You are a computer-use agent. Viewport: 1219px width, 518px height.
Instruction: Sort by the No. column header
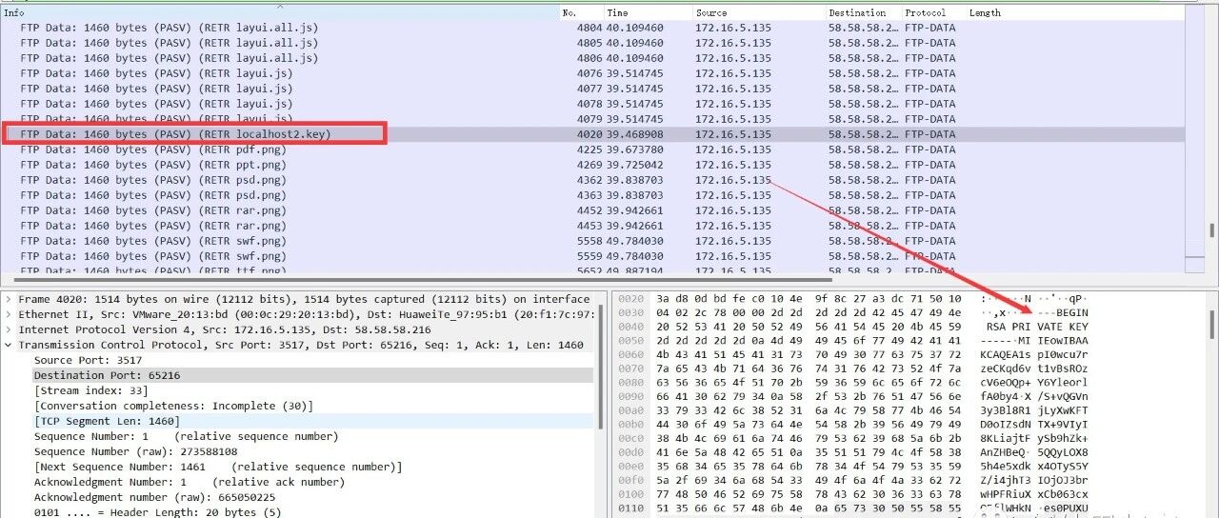(x=582, y=12)
